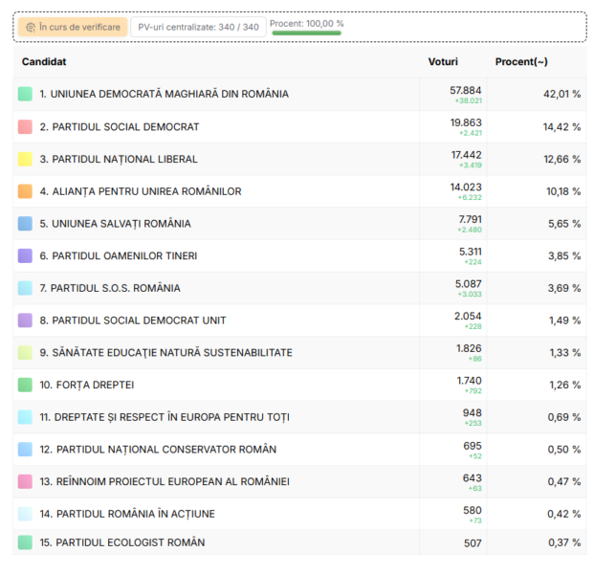
Task: Click the orange swatch for Alianța pentru Unirea Românilor
Action: pyautogui.click(x=25, y=191)
